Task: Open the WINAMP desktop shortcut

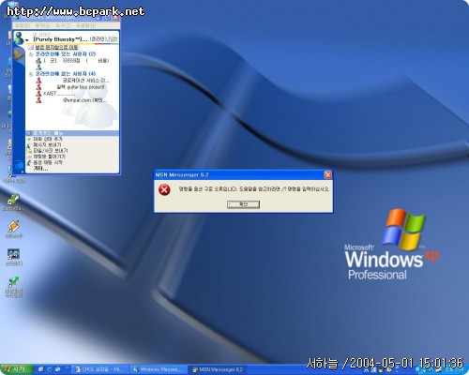Action: 13,229
